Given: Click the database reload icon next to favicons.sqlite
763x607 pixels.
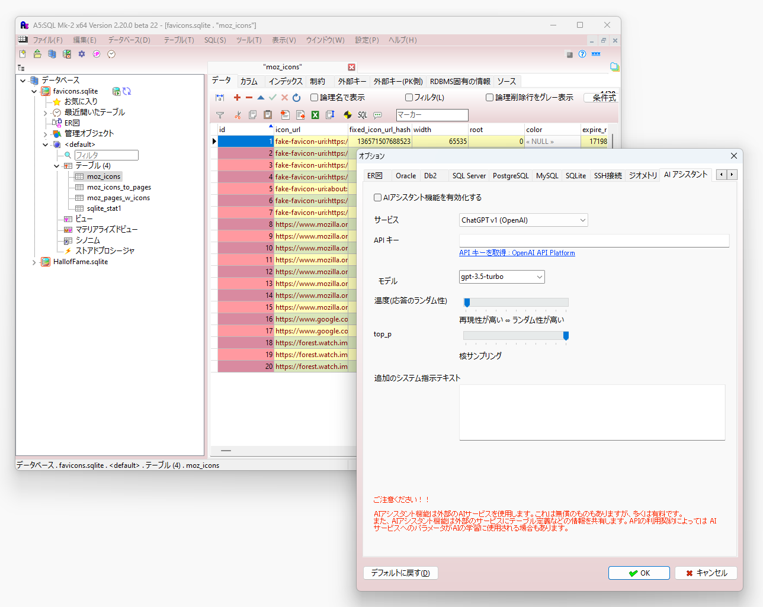Looking at the screenshot, I should coord(127,91).
